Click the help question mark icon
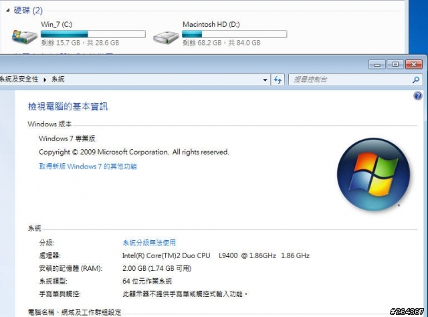 (417, 96)
